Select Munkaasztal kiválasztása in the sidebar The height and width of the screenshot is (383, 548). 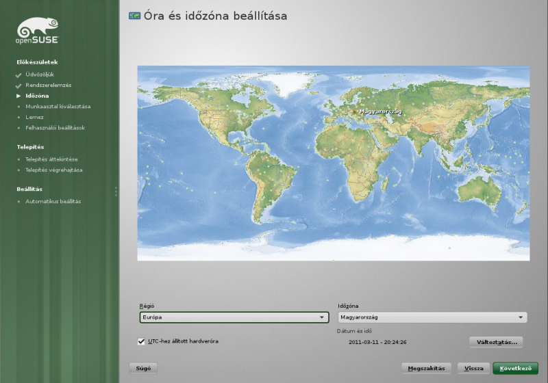click(58, 107)
